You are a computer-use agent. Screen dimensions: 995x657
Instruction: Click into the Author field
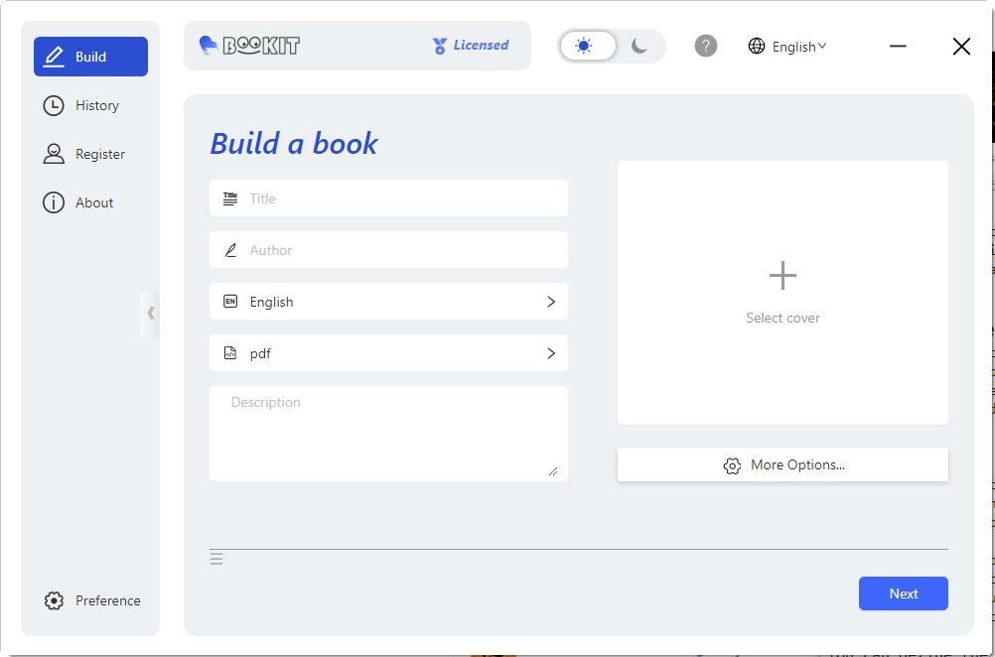point(388,250)
